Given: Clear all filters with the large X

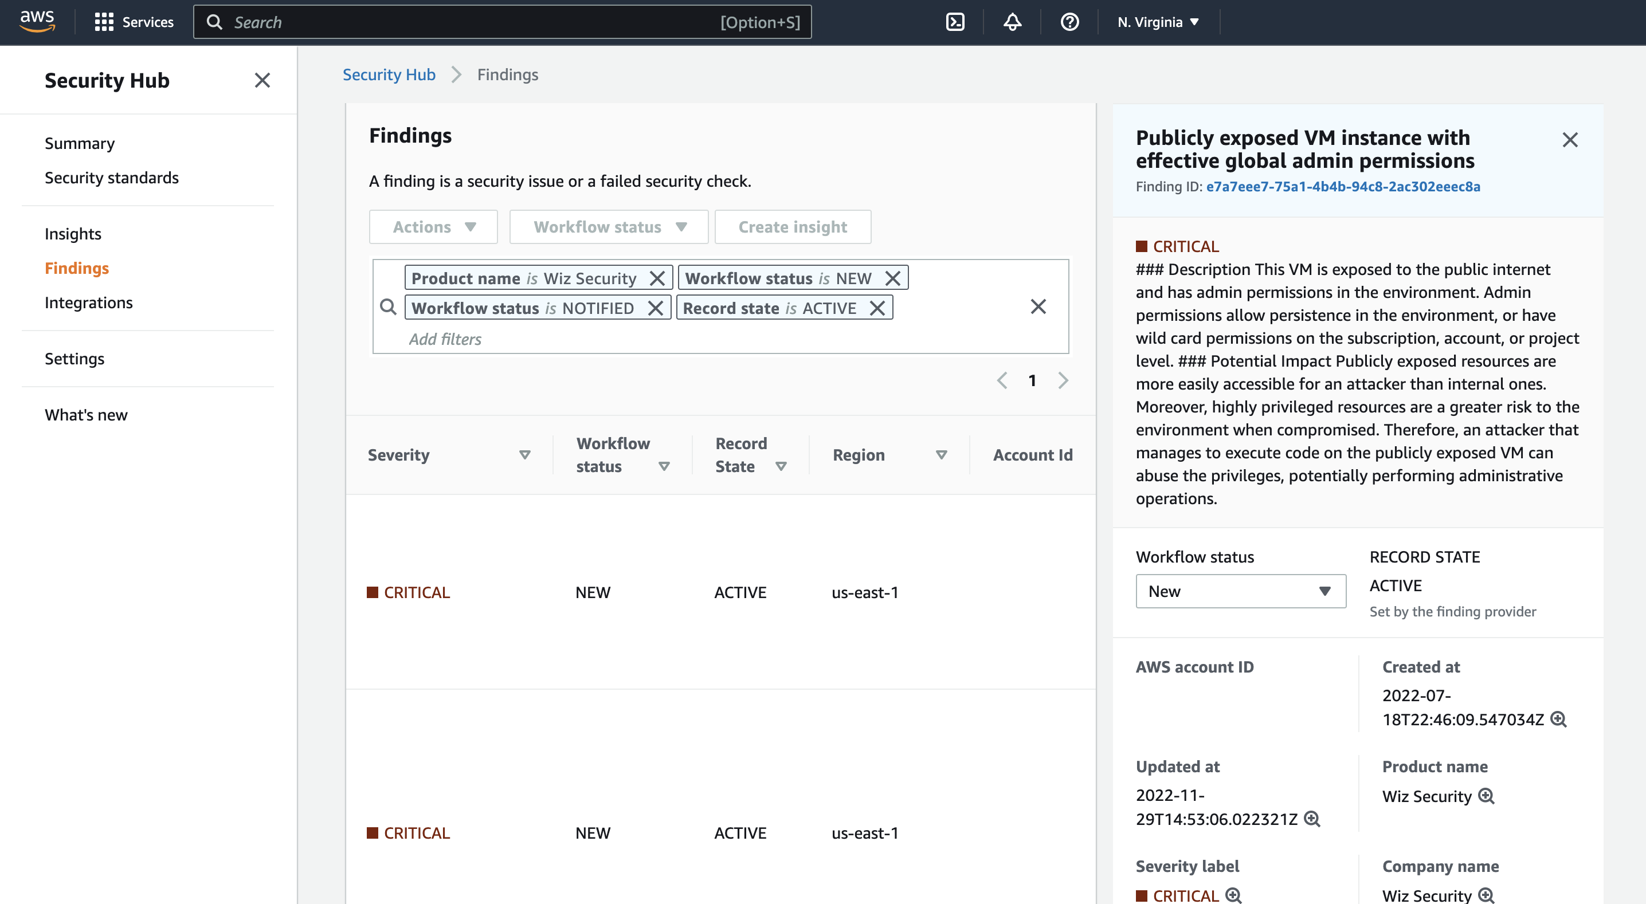Looking at the screenshot, I should click(1038, 306).
